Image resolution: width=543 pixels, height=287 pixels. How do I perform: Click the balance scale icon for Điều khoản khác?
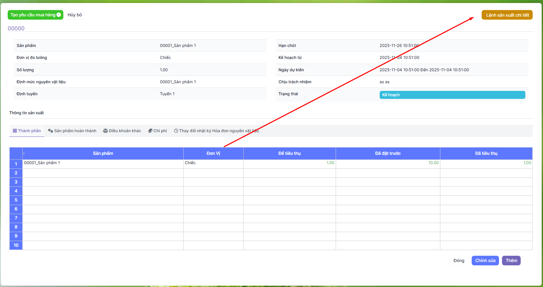tap(105, 131)
